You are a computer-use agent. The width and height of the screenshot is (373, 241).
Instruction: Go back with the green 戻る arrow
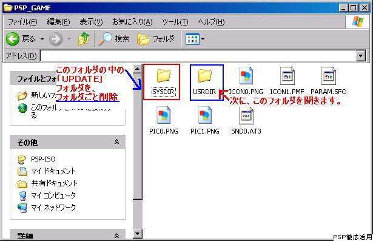[x=12, y=39]
